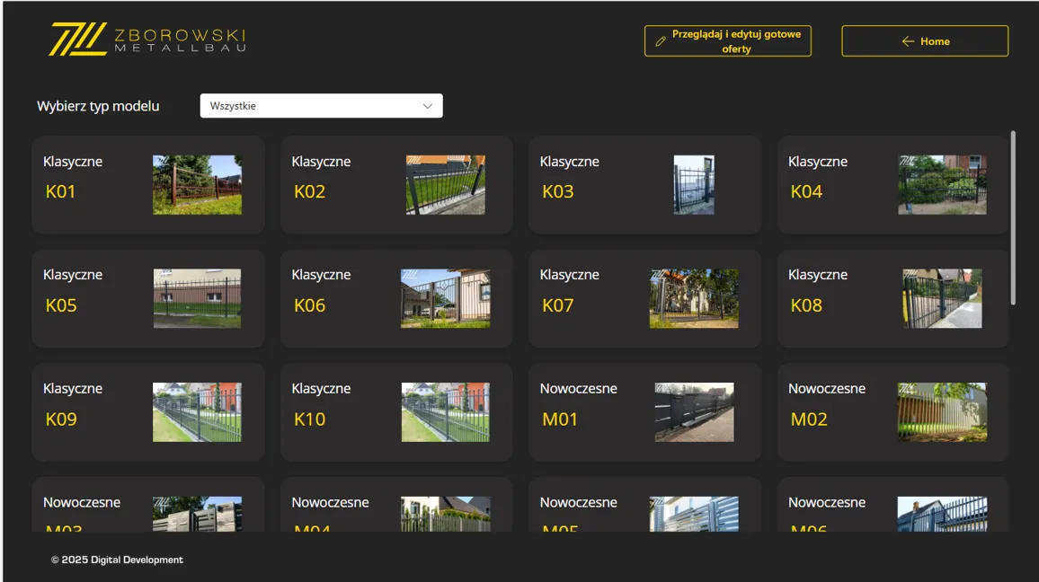Choose the K04 fence photo

(942, 185)
